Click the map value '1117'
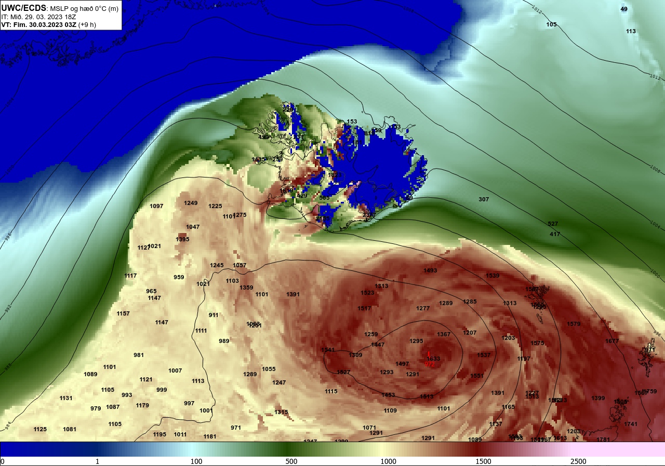The width and height of the screenshot is (665, 466). (130, 276)
